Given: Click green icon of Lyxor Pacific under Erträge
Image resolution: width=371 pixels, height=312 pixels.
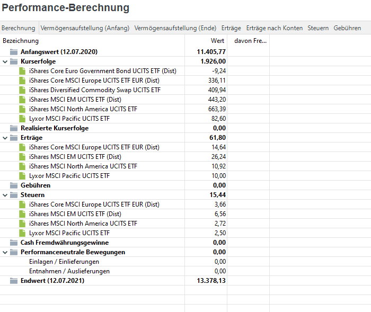Looking at the screenshot, I should (x=22, y=176).
